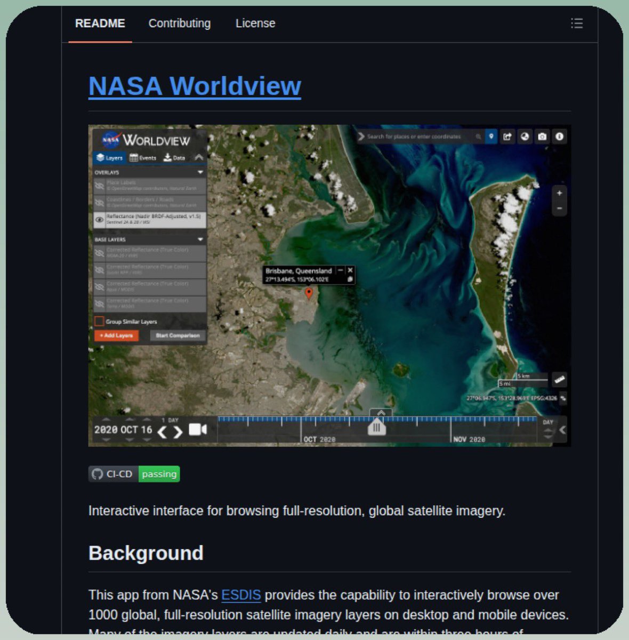Minimize the Brisbane, Queensland tooltip
The image size is (629, 640).
[x=341, y=270]
